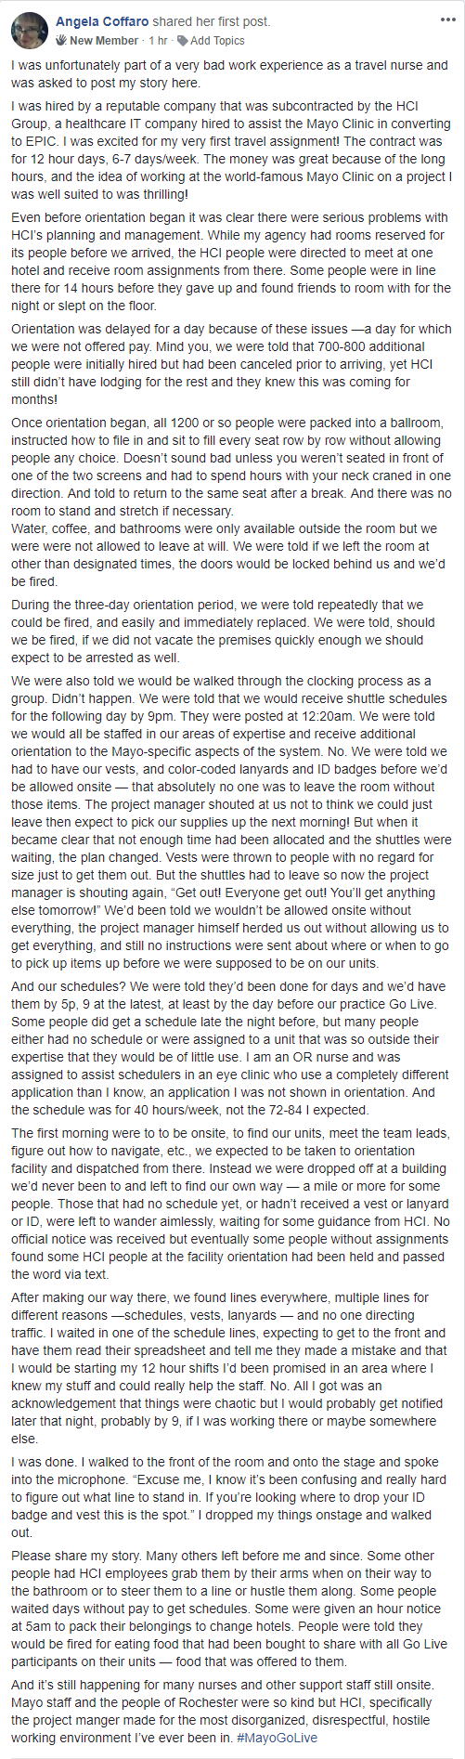Click the tag icon beside Add Topics
Image resolution: width=465 pixels, height=1759 pixels.
pos(182,41)
